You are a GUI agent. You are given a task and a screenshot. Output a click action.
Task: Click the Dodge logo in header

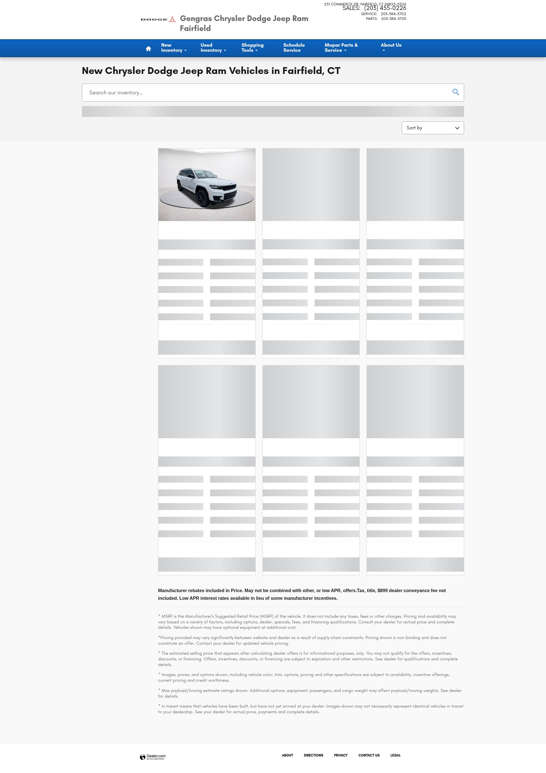coord(158,19)
